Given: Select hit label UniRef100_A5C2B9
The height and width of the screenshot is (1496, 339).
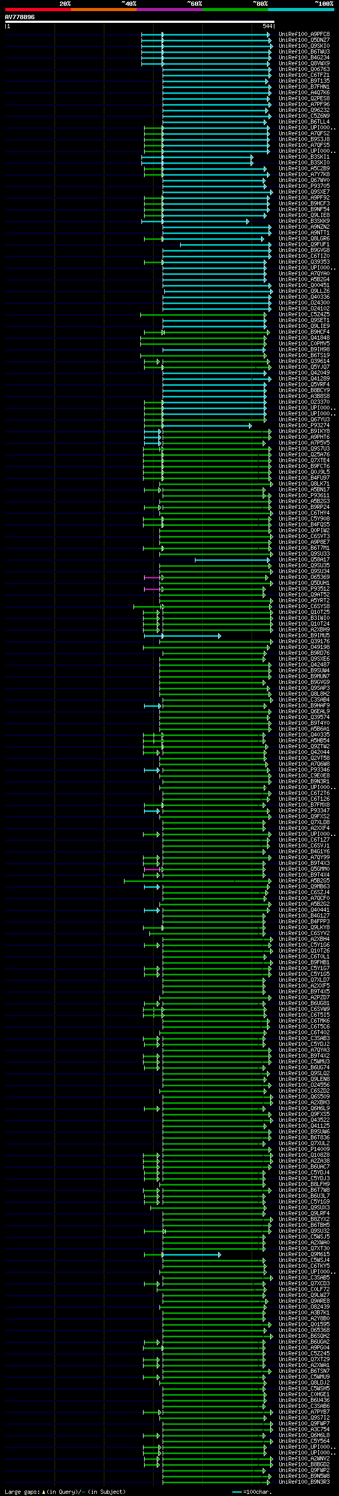Looking at the screenshot, I should (304, 168).
